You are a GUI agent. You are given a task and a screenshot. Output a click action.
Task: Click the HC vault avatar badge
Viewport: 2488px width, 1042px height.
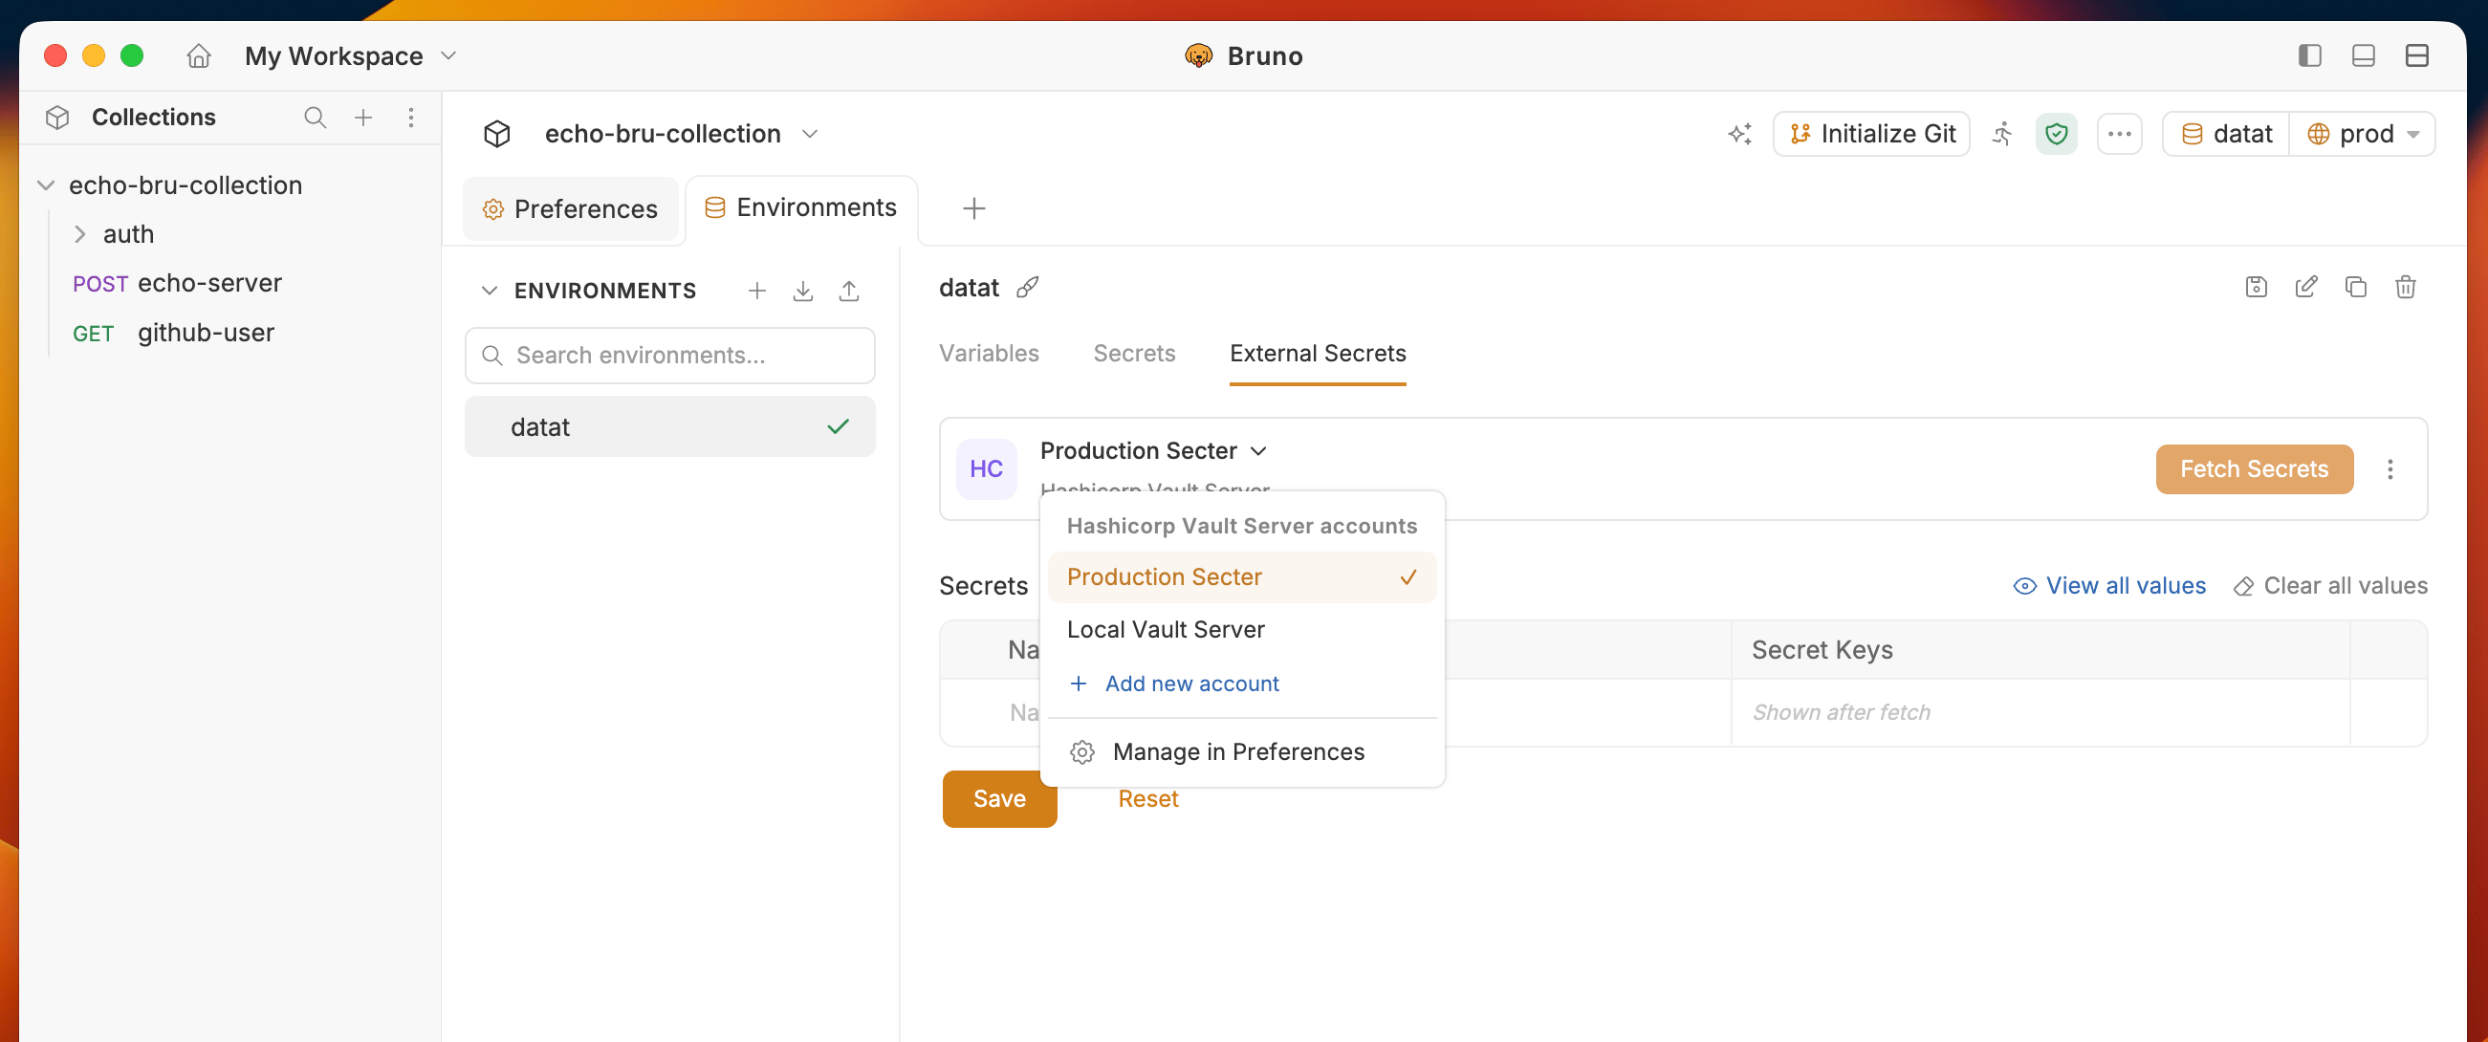[985, 469]
